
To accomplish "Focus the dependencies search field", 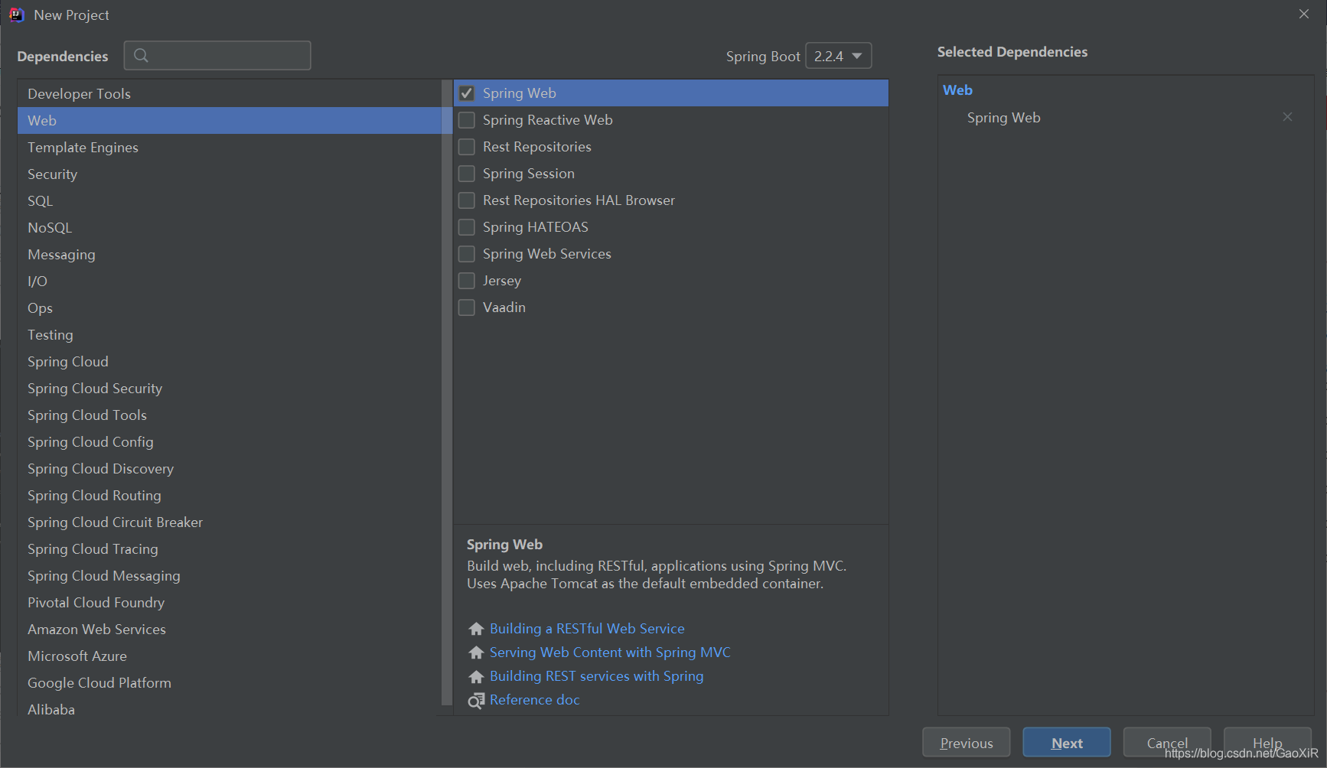I will pyautogui.click(x=217, y=55).
